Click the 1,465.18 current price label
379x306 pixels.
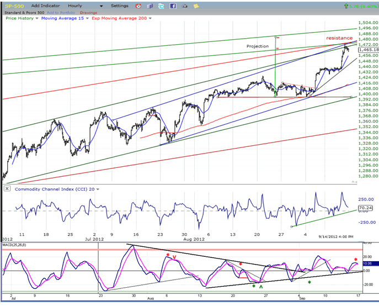coord(366,50)
